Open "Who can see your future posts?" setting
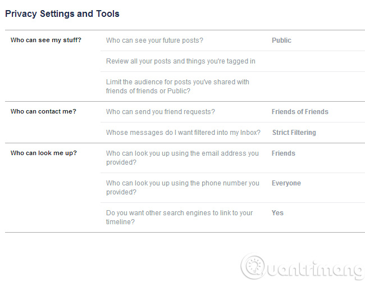This screenshot has width=365, height=281. [154, 40]
